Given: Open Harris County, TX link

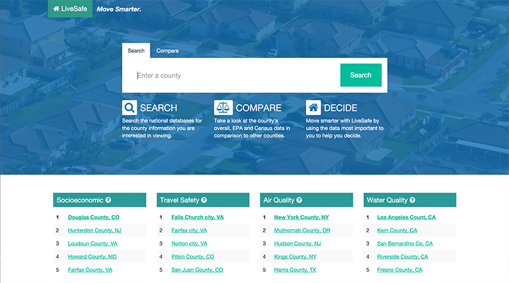Looking at the screenshot, I should (295, 270).
